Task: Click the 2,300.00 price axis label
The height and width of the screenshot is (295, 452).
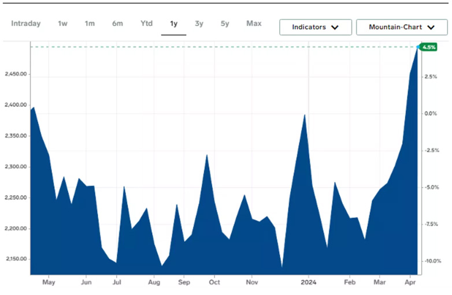Action: pyautogui.click(x=16, y=167)
